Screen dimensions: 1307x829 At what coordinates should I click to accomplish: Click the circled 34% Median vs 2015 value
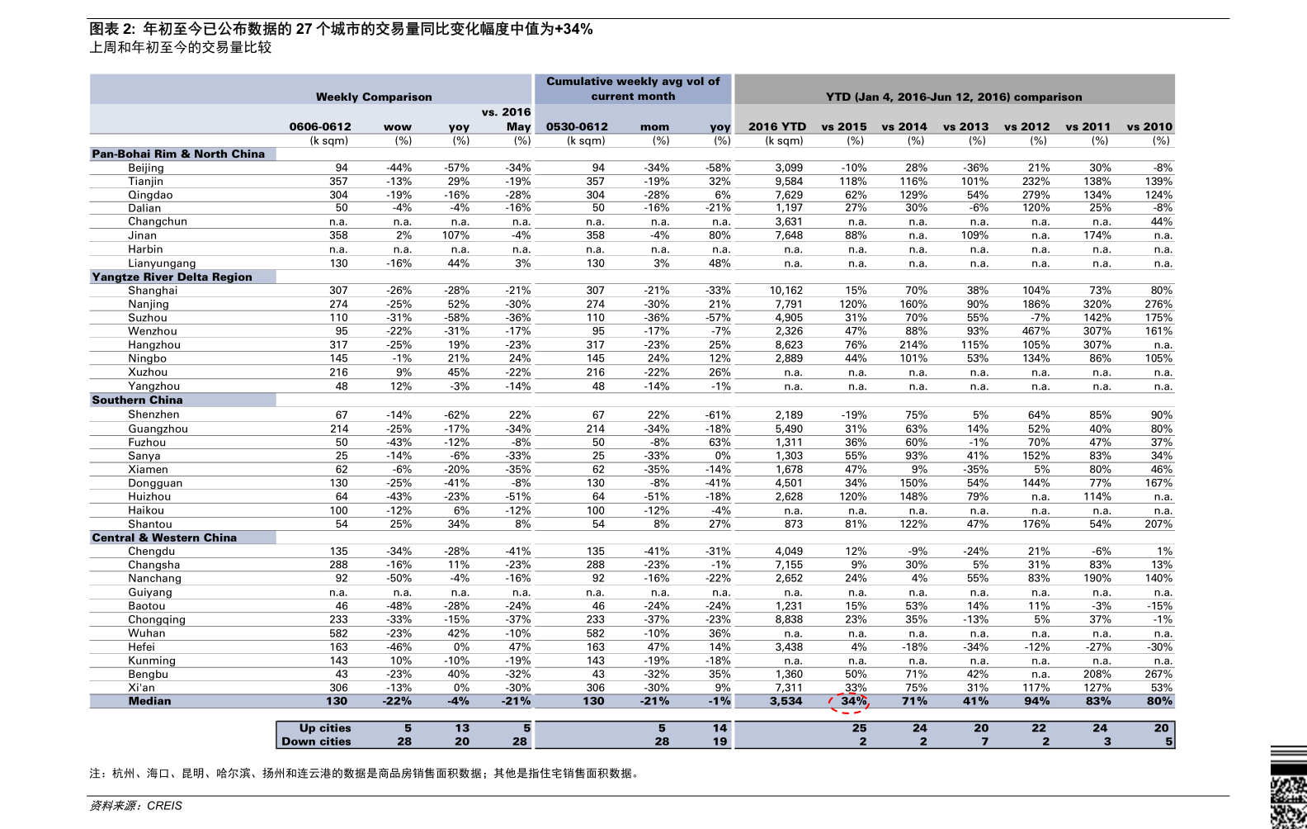[853, 701]
